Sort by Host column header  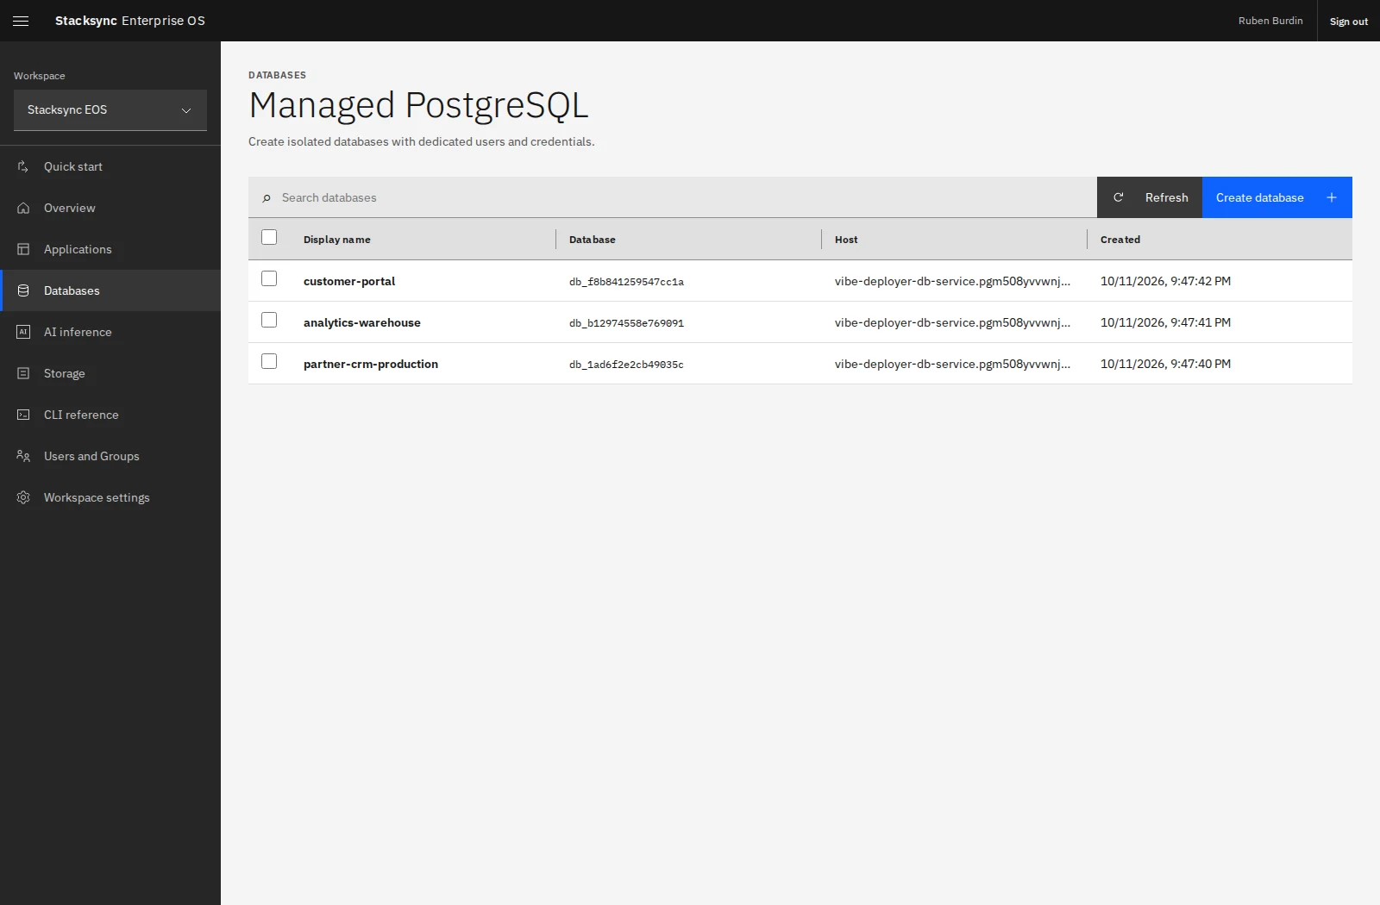click(846, 240)
